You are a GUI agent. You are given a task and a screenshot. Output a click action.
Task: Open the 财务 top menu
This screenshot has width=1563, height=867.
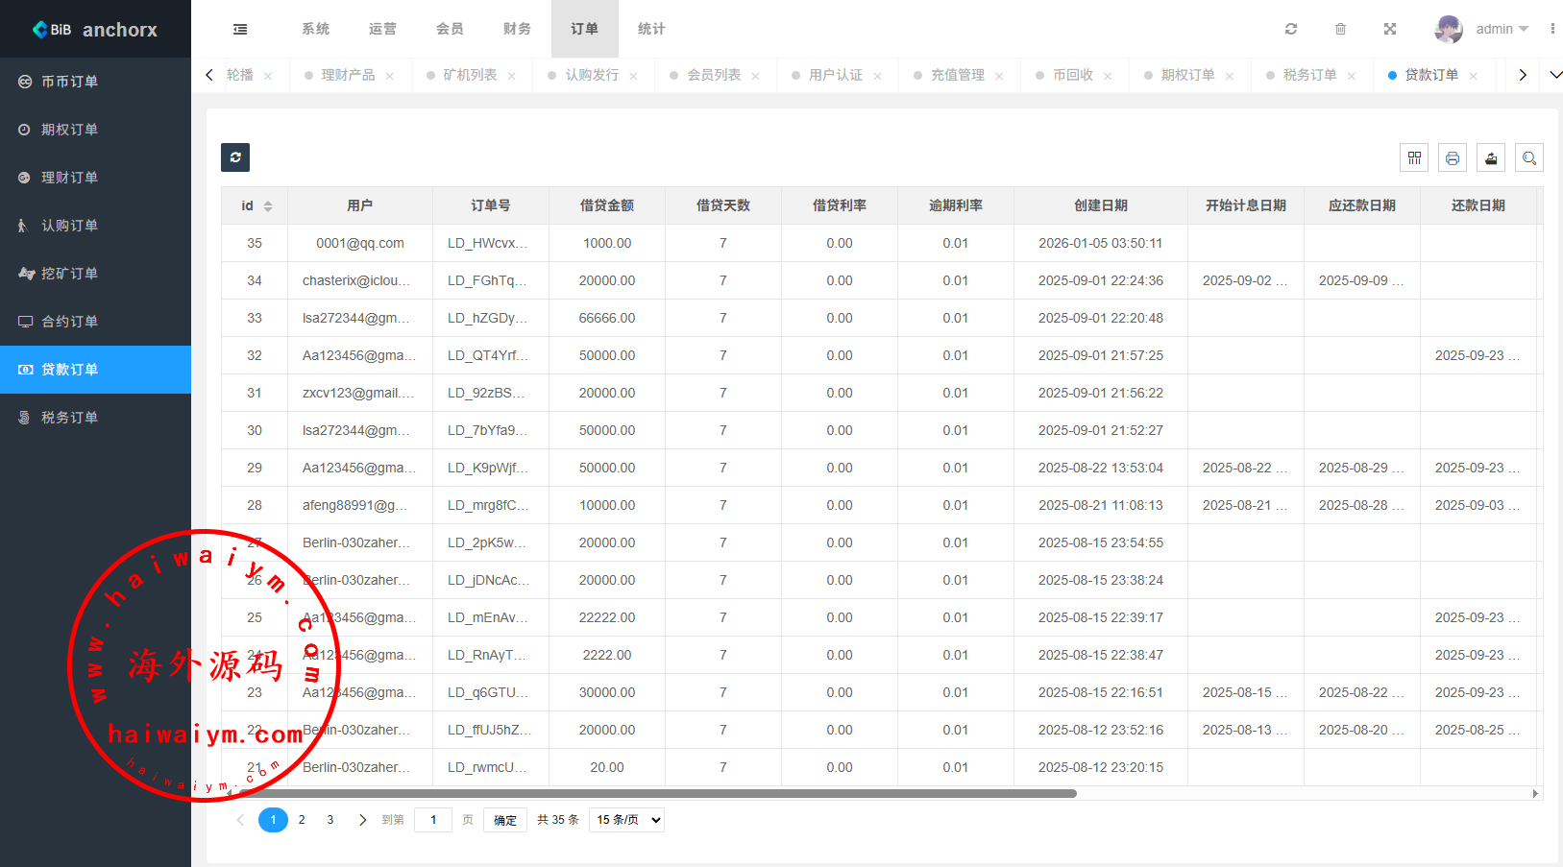click(517, 29)
